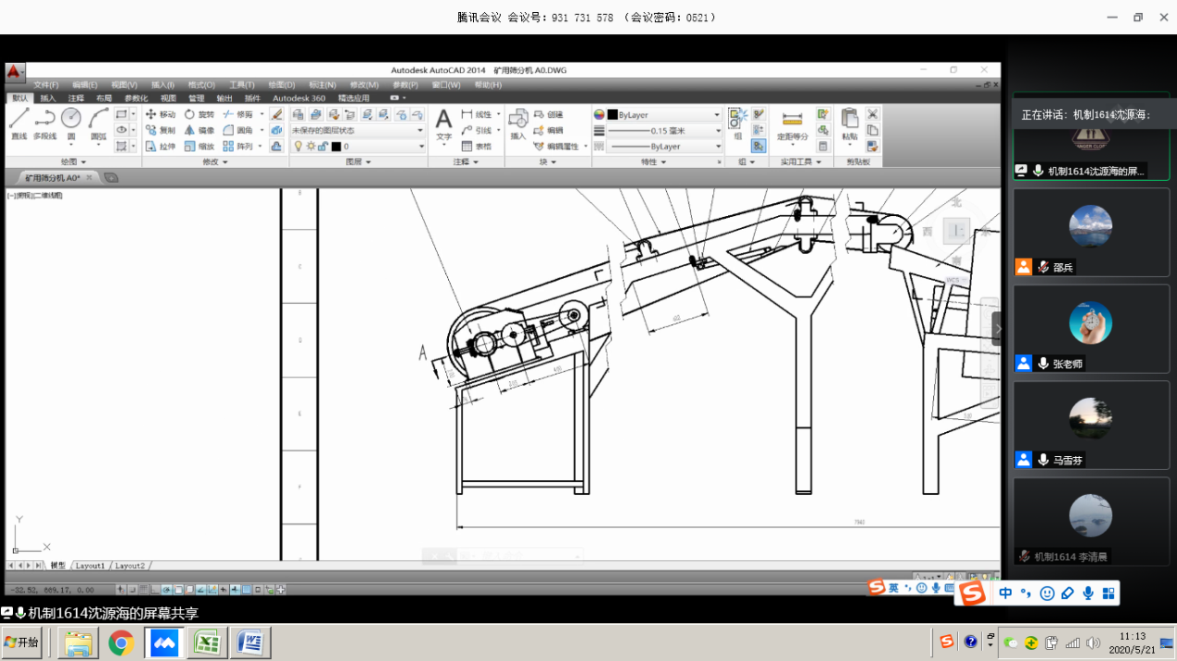The image size is (1177, 661).
Task: Toggle group selection on/off button
Action: (759, 146)
